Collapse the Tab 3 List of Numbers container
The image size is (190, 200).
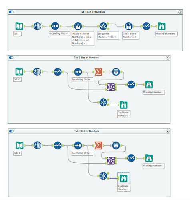168,131
